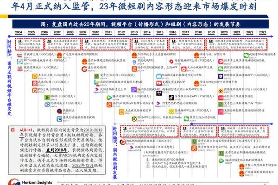Click the Douyin (TikTok) app icon

click(171, 98)
